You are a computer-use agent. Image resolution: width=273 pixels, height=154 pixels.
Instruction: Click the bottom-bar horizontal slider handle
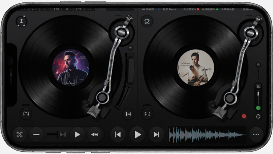[x=58, y=134]
